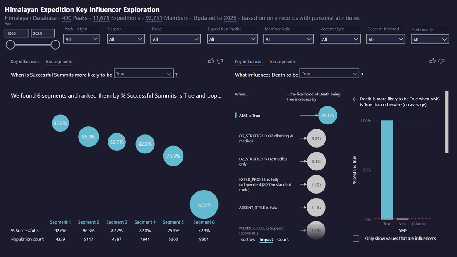
Task: Click the 8.48x influencer bubble
Action: (x=316, y=162)
